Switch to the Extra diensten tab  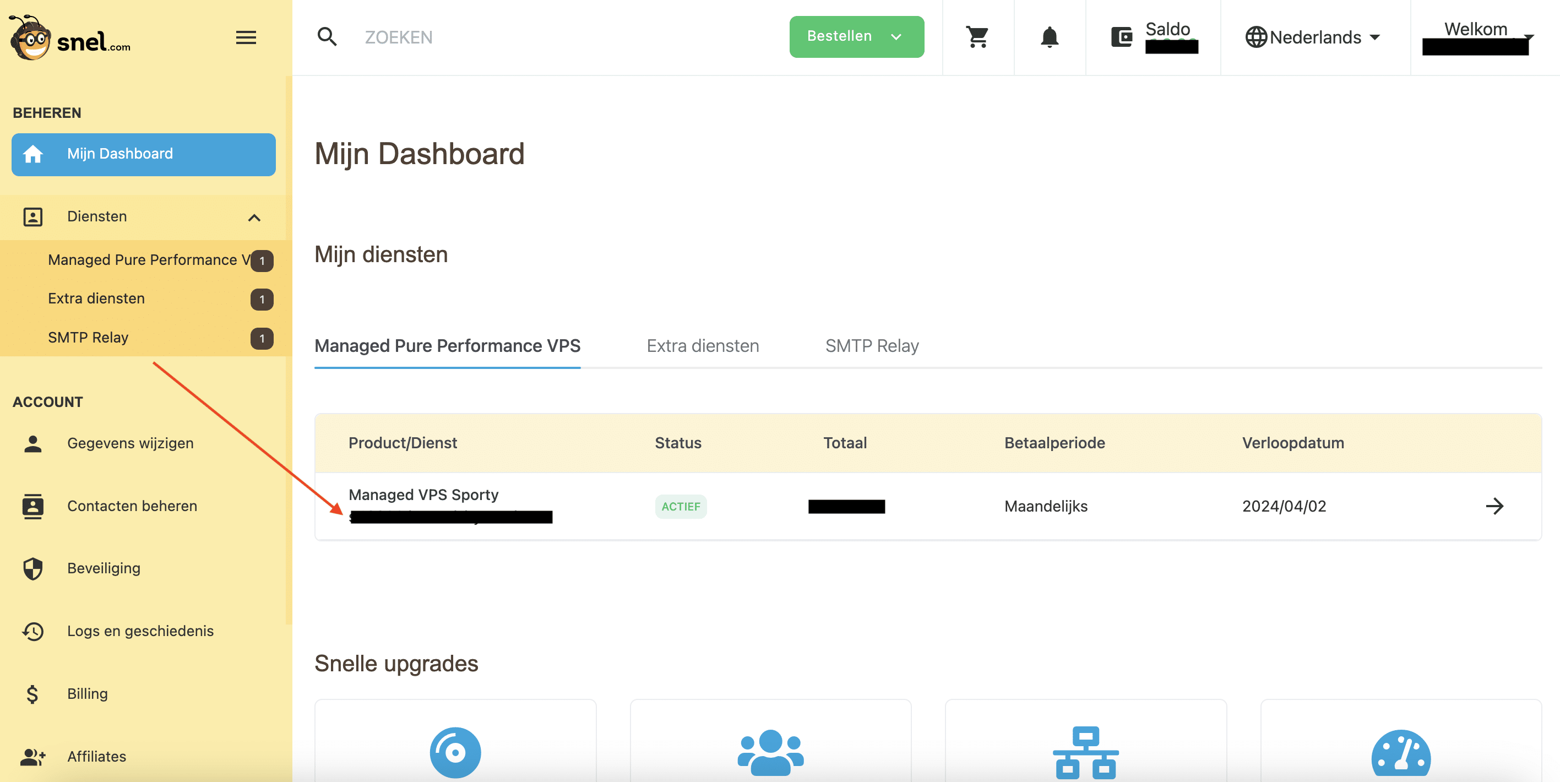703,346
